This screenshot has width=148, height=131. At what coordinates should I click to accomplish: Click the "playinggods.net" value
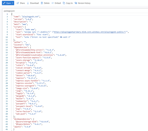(30, 17)
